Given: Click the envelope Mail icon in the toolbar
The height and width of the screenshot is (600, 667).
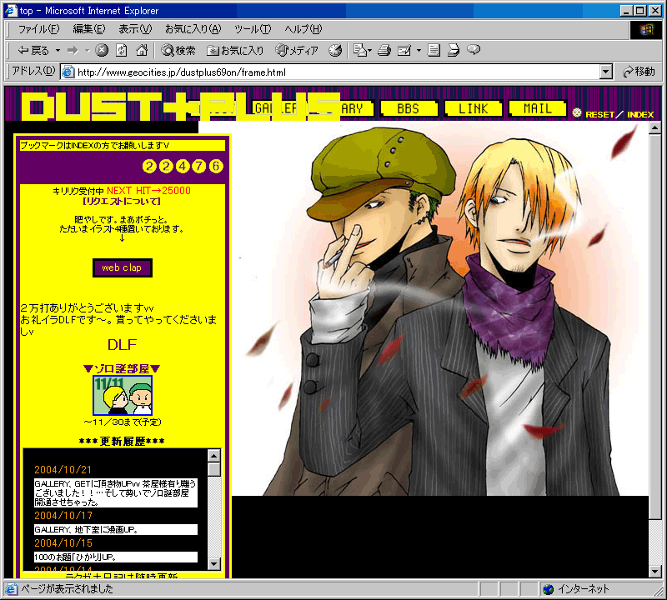Looking at the screenshot, I should point(360,50).
